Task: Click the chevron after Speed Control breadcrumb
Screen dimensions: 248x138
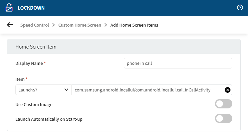Action: (x=53, y=25)
